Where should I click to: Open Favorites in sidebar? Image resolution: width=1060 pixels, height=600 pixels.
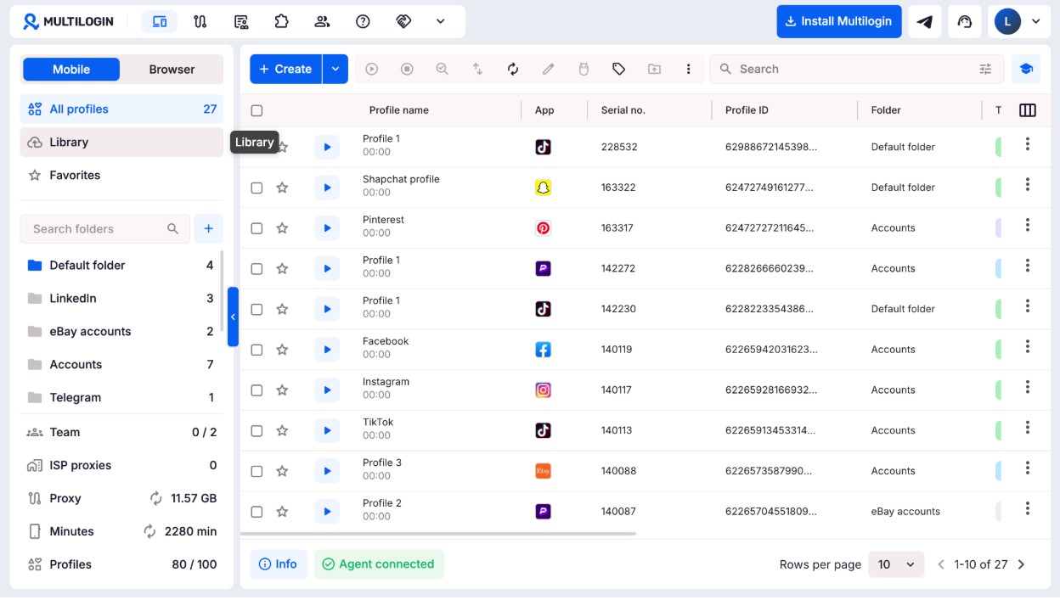click(121, 175)
